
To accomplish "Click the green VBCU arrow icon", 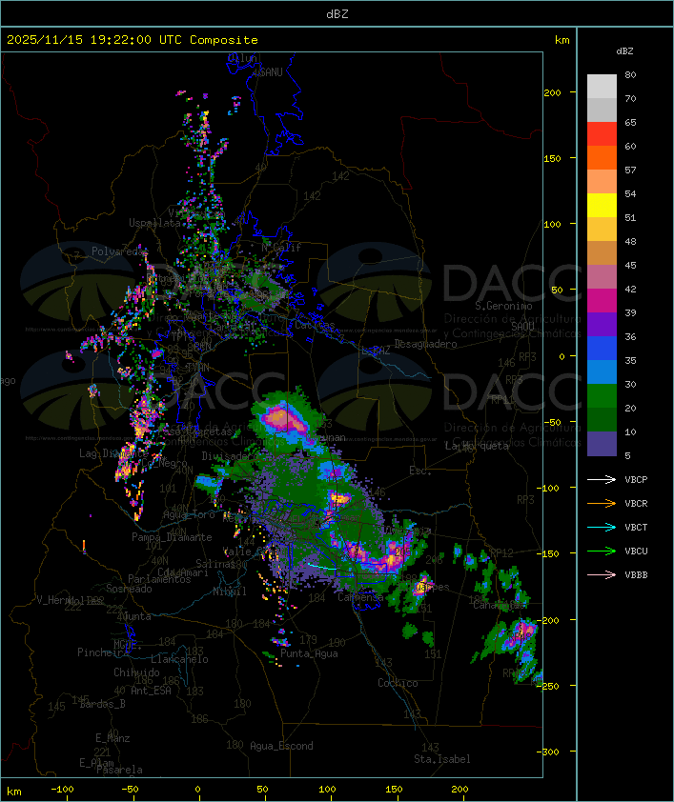I will tap(602, 551).
